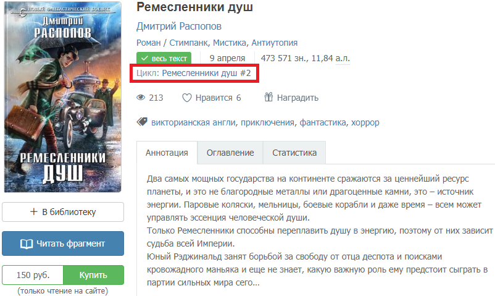Image resolution: width=495 pixels, height=296 pixels.
Task: Buy the book with Купить button
Action: 93,275
